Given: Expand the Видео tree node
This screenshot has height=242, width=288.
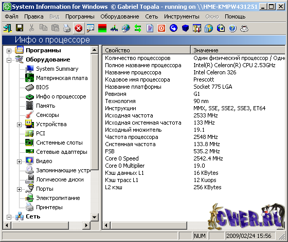Looking at the screenshot, I should point(19,162).
